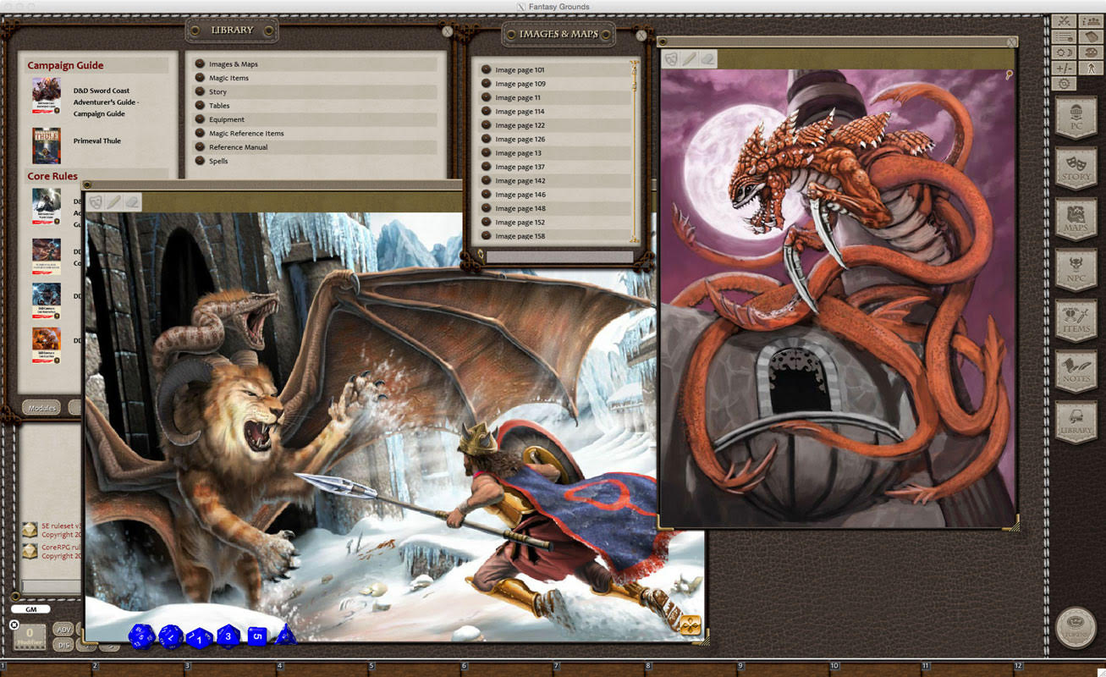Image resolution: width=1106 pixels, height=677 pixels.
Task: Open the sun and moon calendar icon
Action: pyautogui.click(x=1064, y=52)
